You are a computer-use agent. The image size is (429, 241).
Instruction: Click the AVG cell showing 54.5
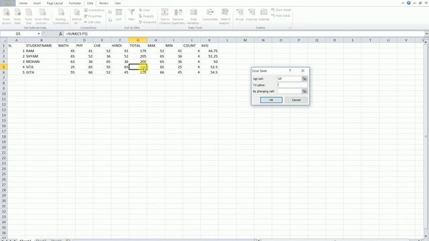pos(209,72)
